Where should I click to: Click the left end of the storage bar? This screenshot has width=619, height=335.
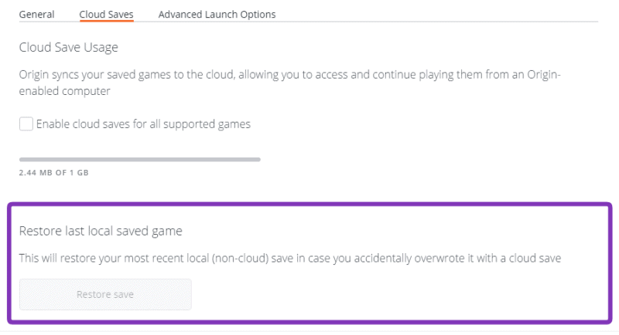tap(22, 160)
